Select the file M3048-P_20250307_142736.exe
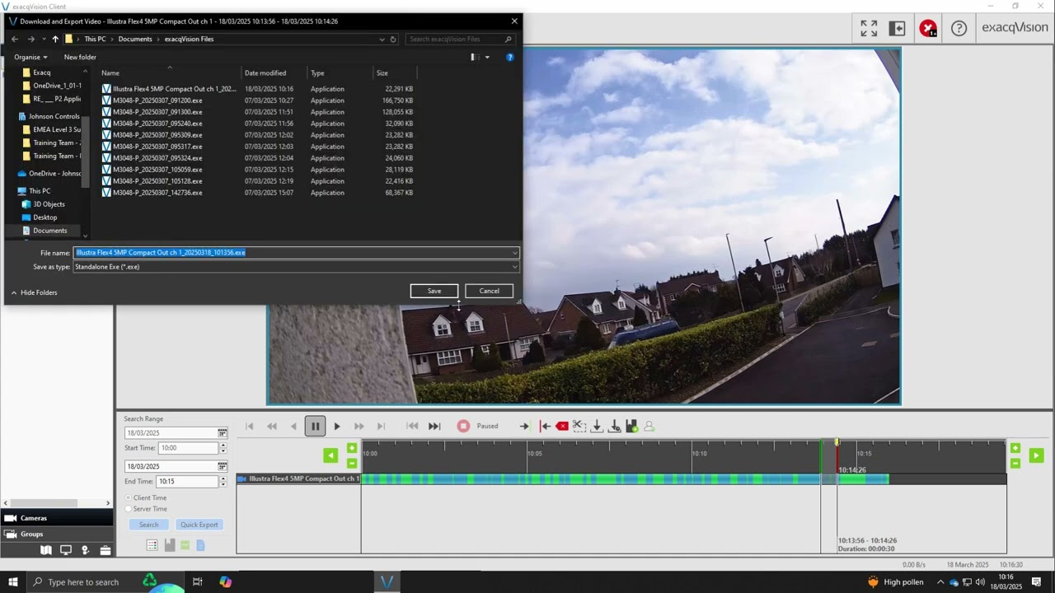Image resolution: width=1055 pixels, height=593 pixels. click(157, 193)
